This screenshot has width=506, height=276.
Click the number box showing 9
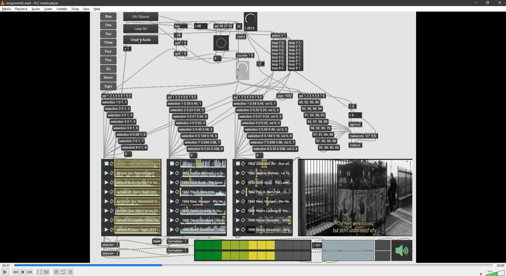pyautogui.click(x=355, y=115)
